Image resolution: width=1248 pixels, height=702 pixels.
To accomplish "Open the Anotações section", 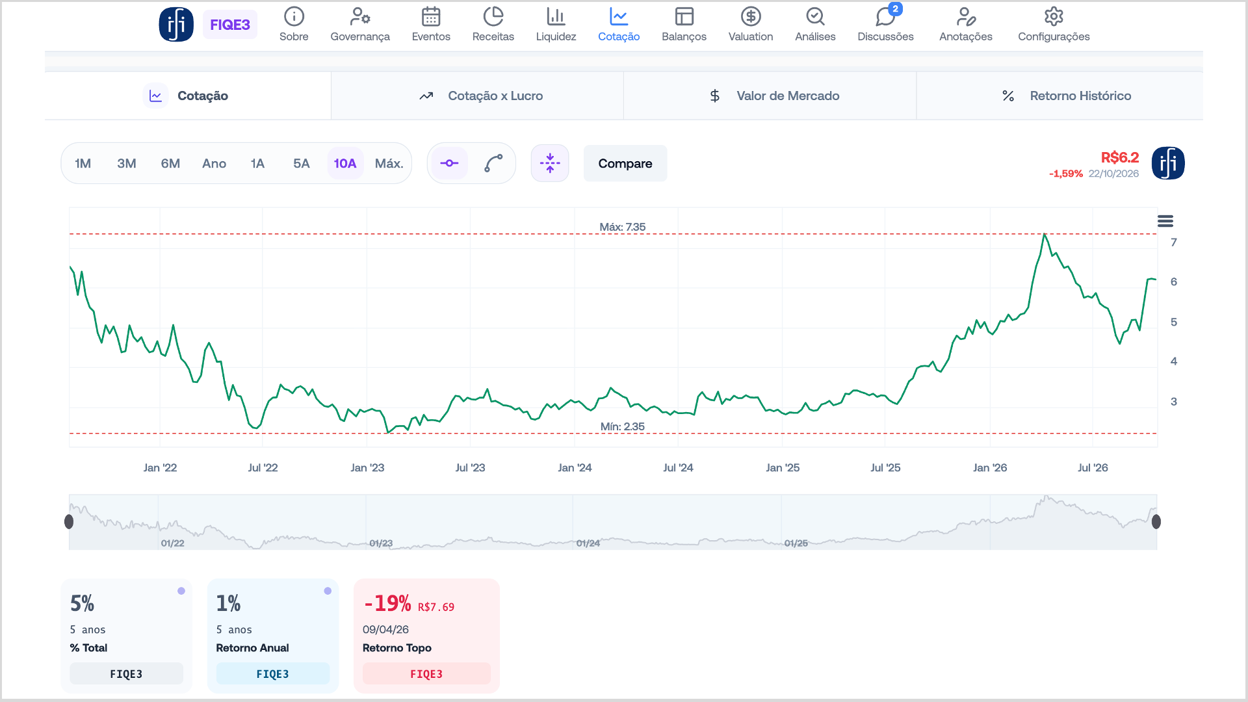I will (966, 25).
